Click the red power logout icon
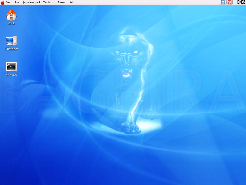246x185 pixels. [229, 2]
